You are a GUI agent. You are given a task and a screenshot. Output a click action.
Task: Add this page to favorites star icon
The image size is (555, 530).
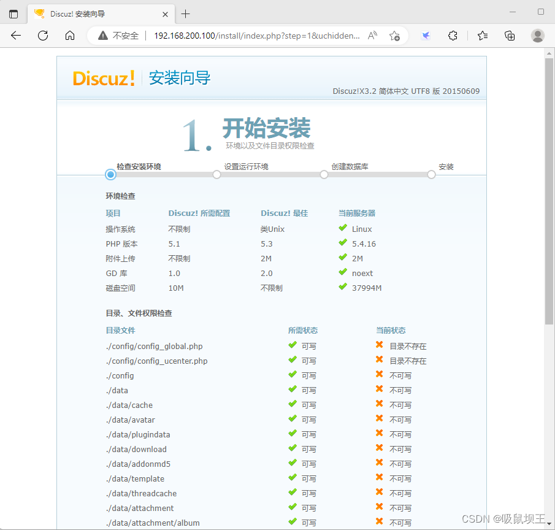(395, 36)
